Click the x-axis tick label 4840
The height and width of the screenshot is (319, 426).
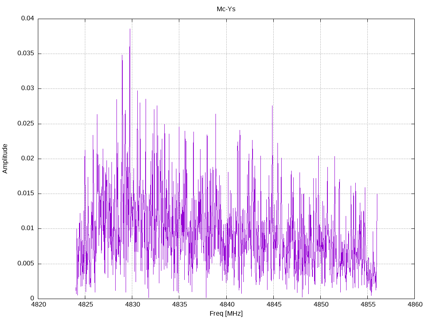227,304
